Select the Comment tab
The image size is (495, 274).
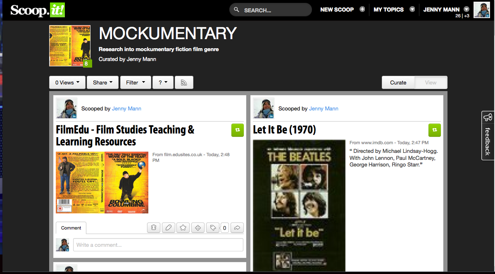pyautogui.click(x=71, y=228)
